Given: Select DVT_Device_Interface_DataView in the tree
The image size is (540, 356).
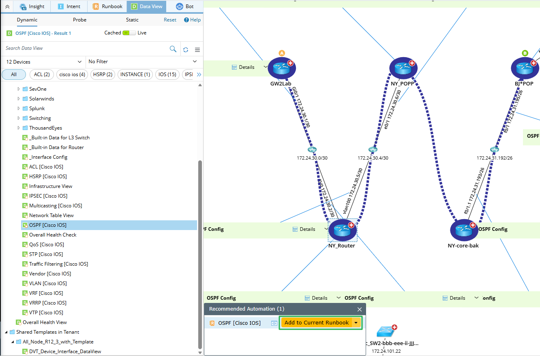Looking at the screenshot, I should tap(65, 352).
